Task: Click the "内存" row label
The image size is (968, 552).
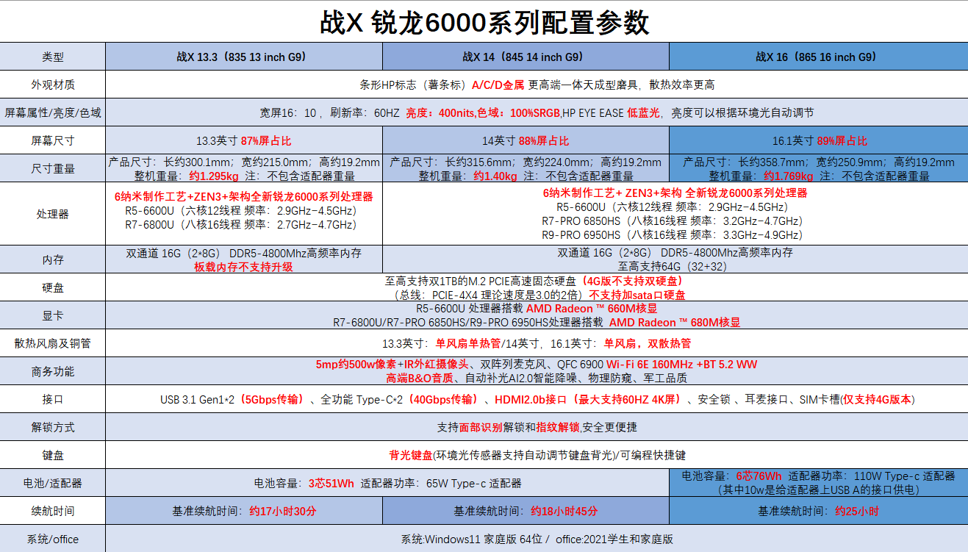Action: (53, 259)
